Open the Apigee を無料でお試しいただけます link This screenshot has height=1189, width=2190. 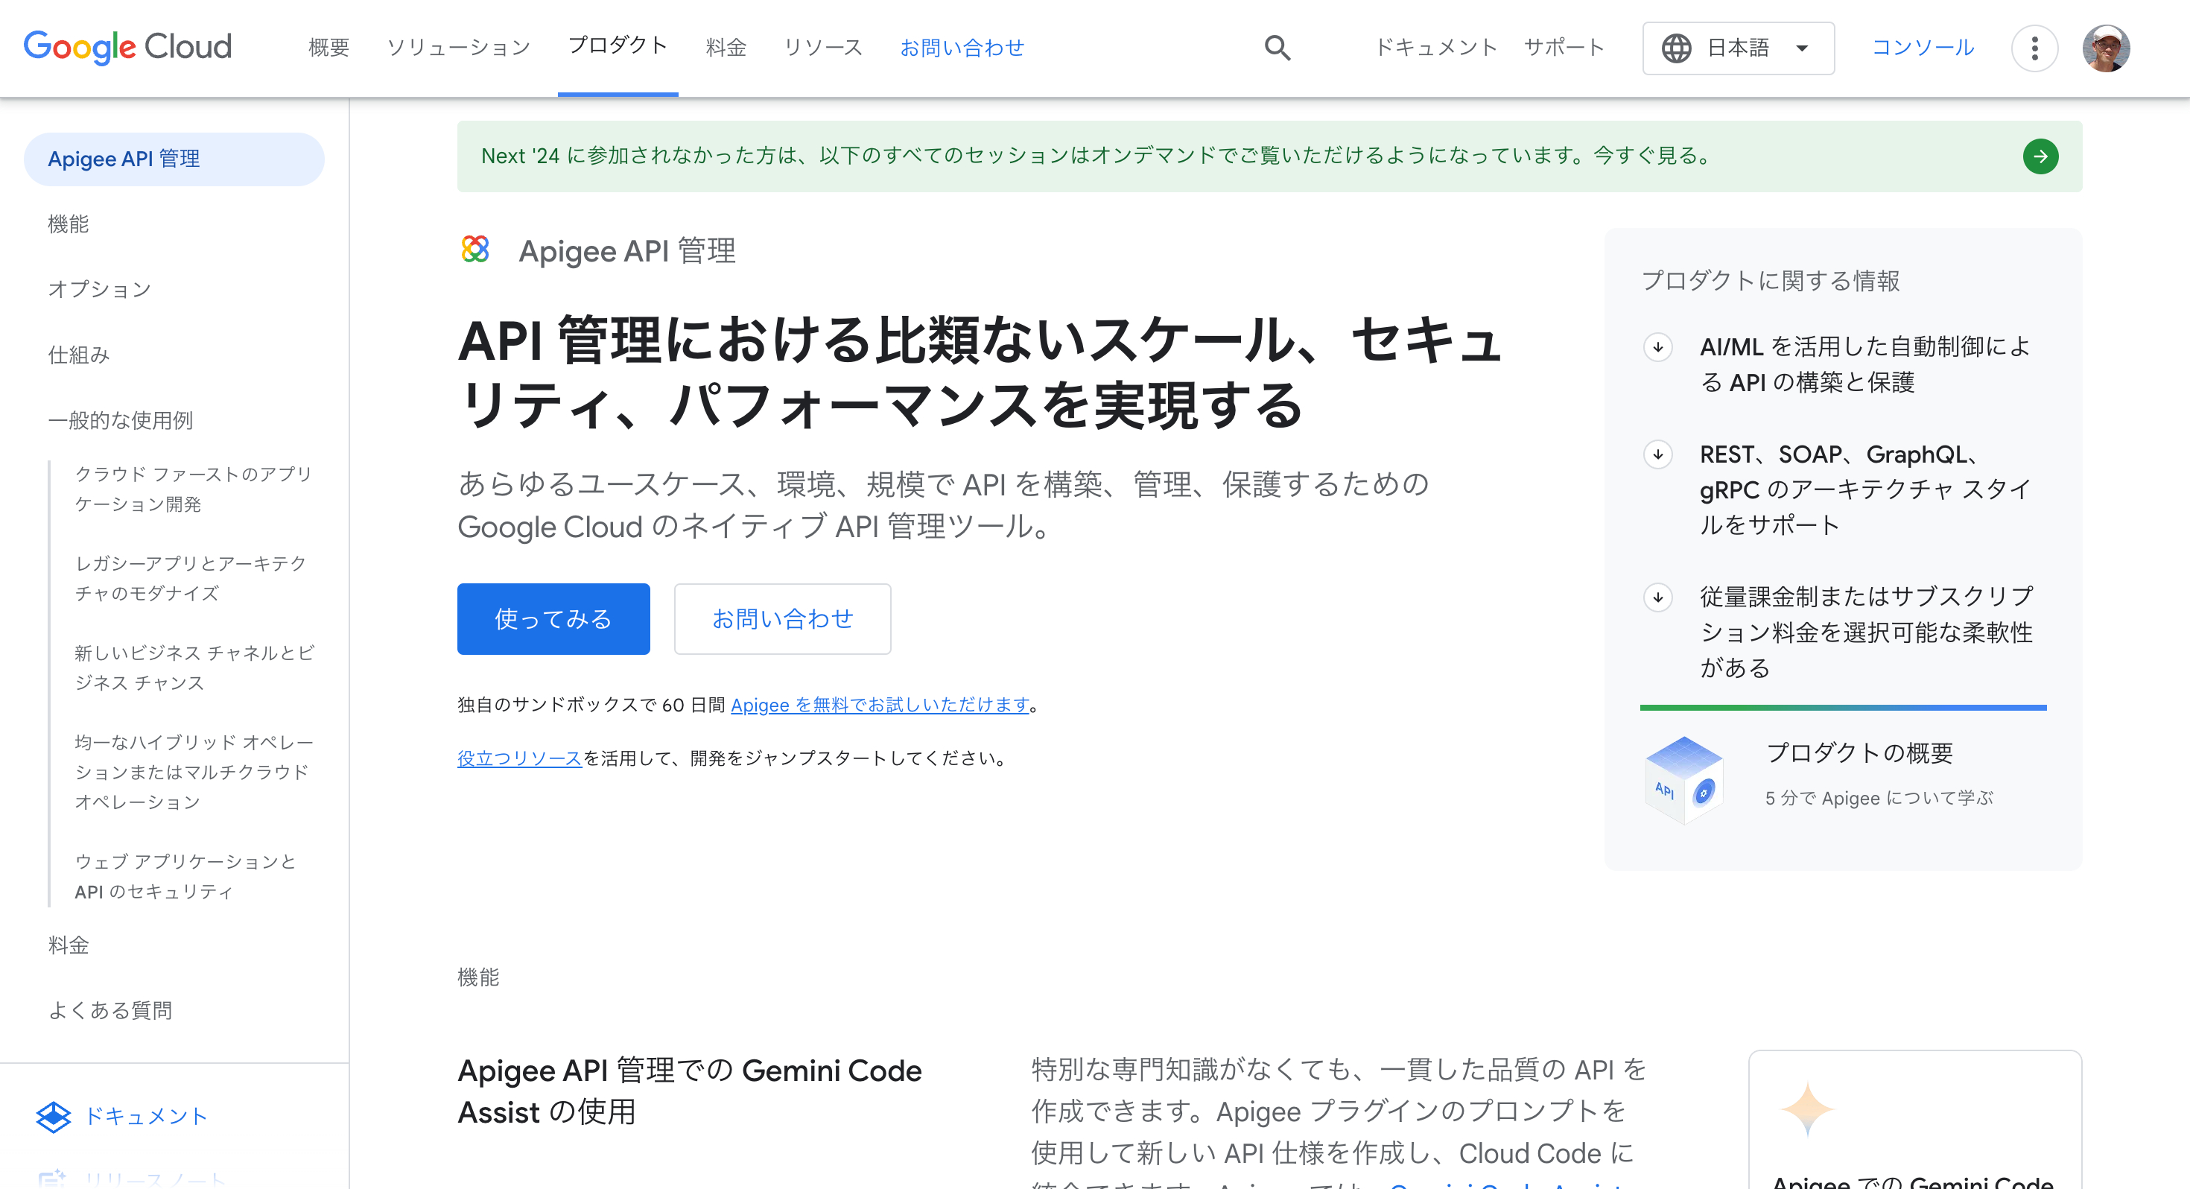(x=880, y=705)
